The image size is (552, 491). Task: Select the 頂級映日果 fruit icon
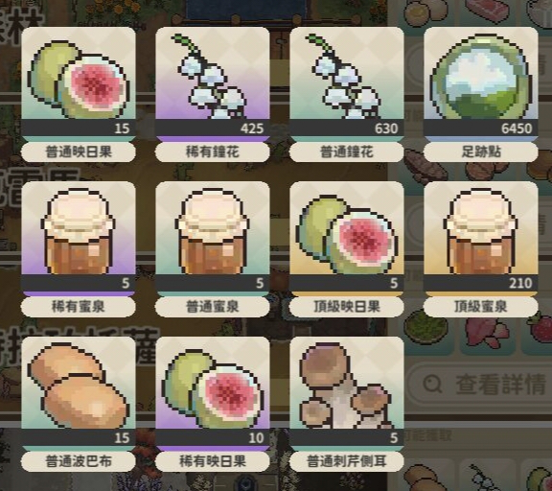point(347,235)
